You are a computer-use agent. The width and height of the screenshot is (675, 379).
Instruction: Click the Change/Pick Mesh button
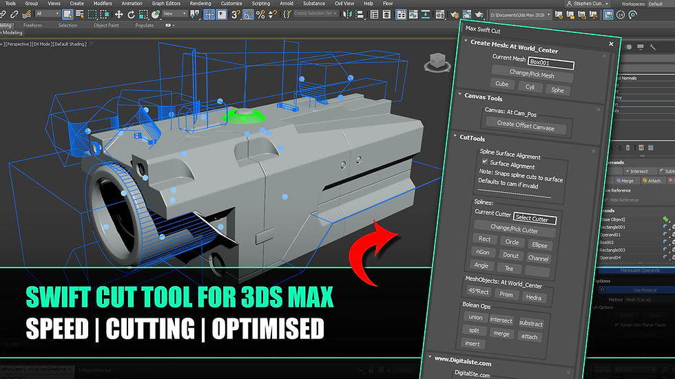(532, 74)
